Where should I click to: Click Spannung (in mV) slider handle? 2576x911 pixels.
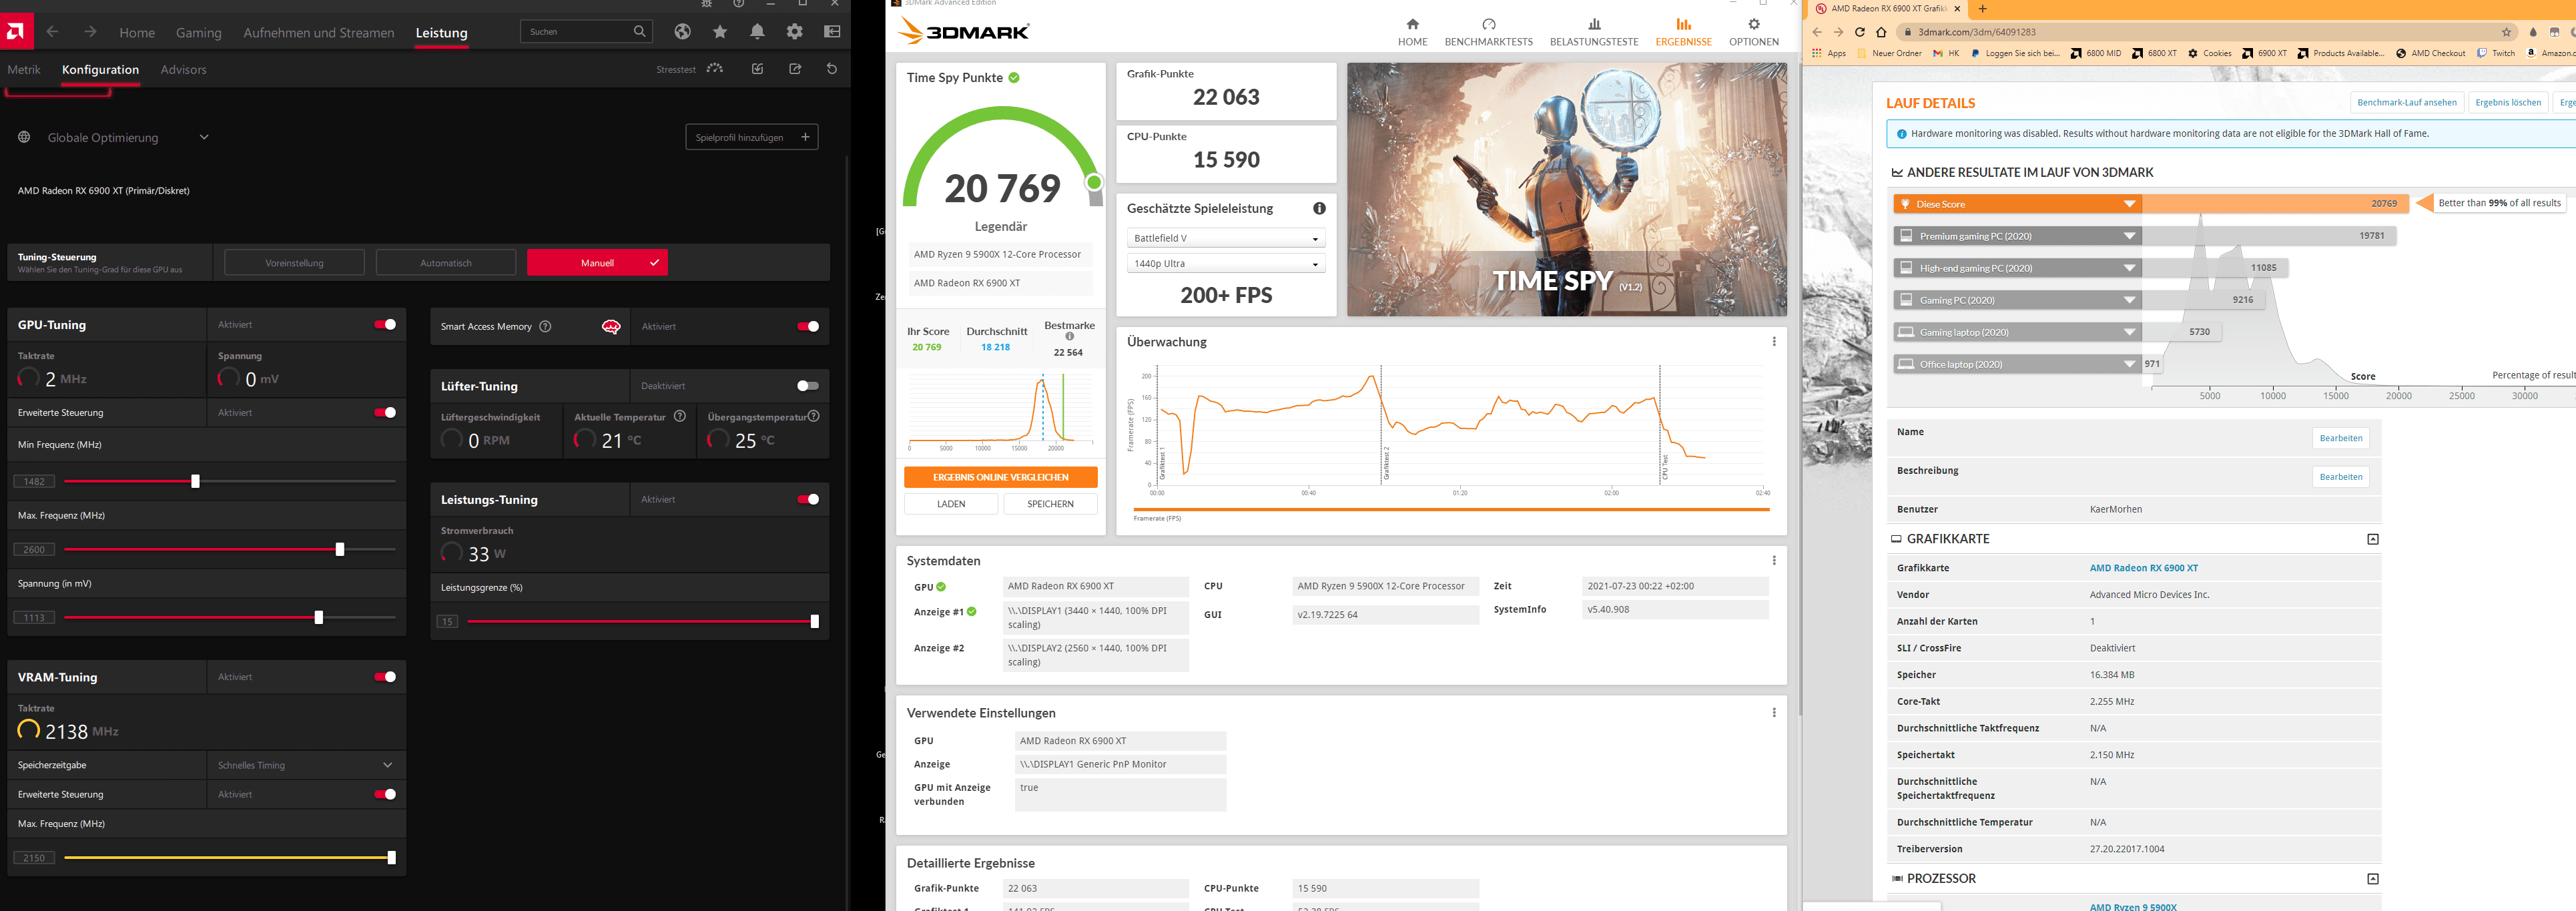[319, 617]
